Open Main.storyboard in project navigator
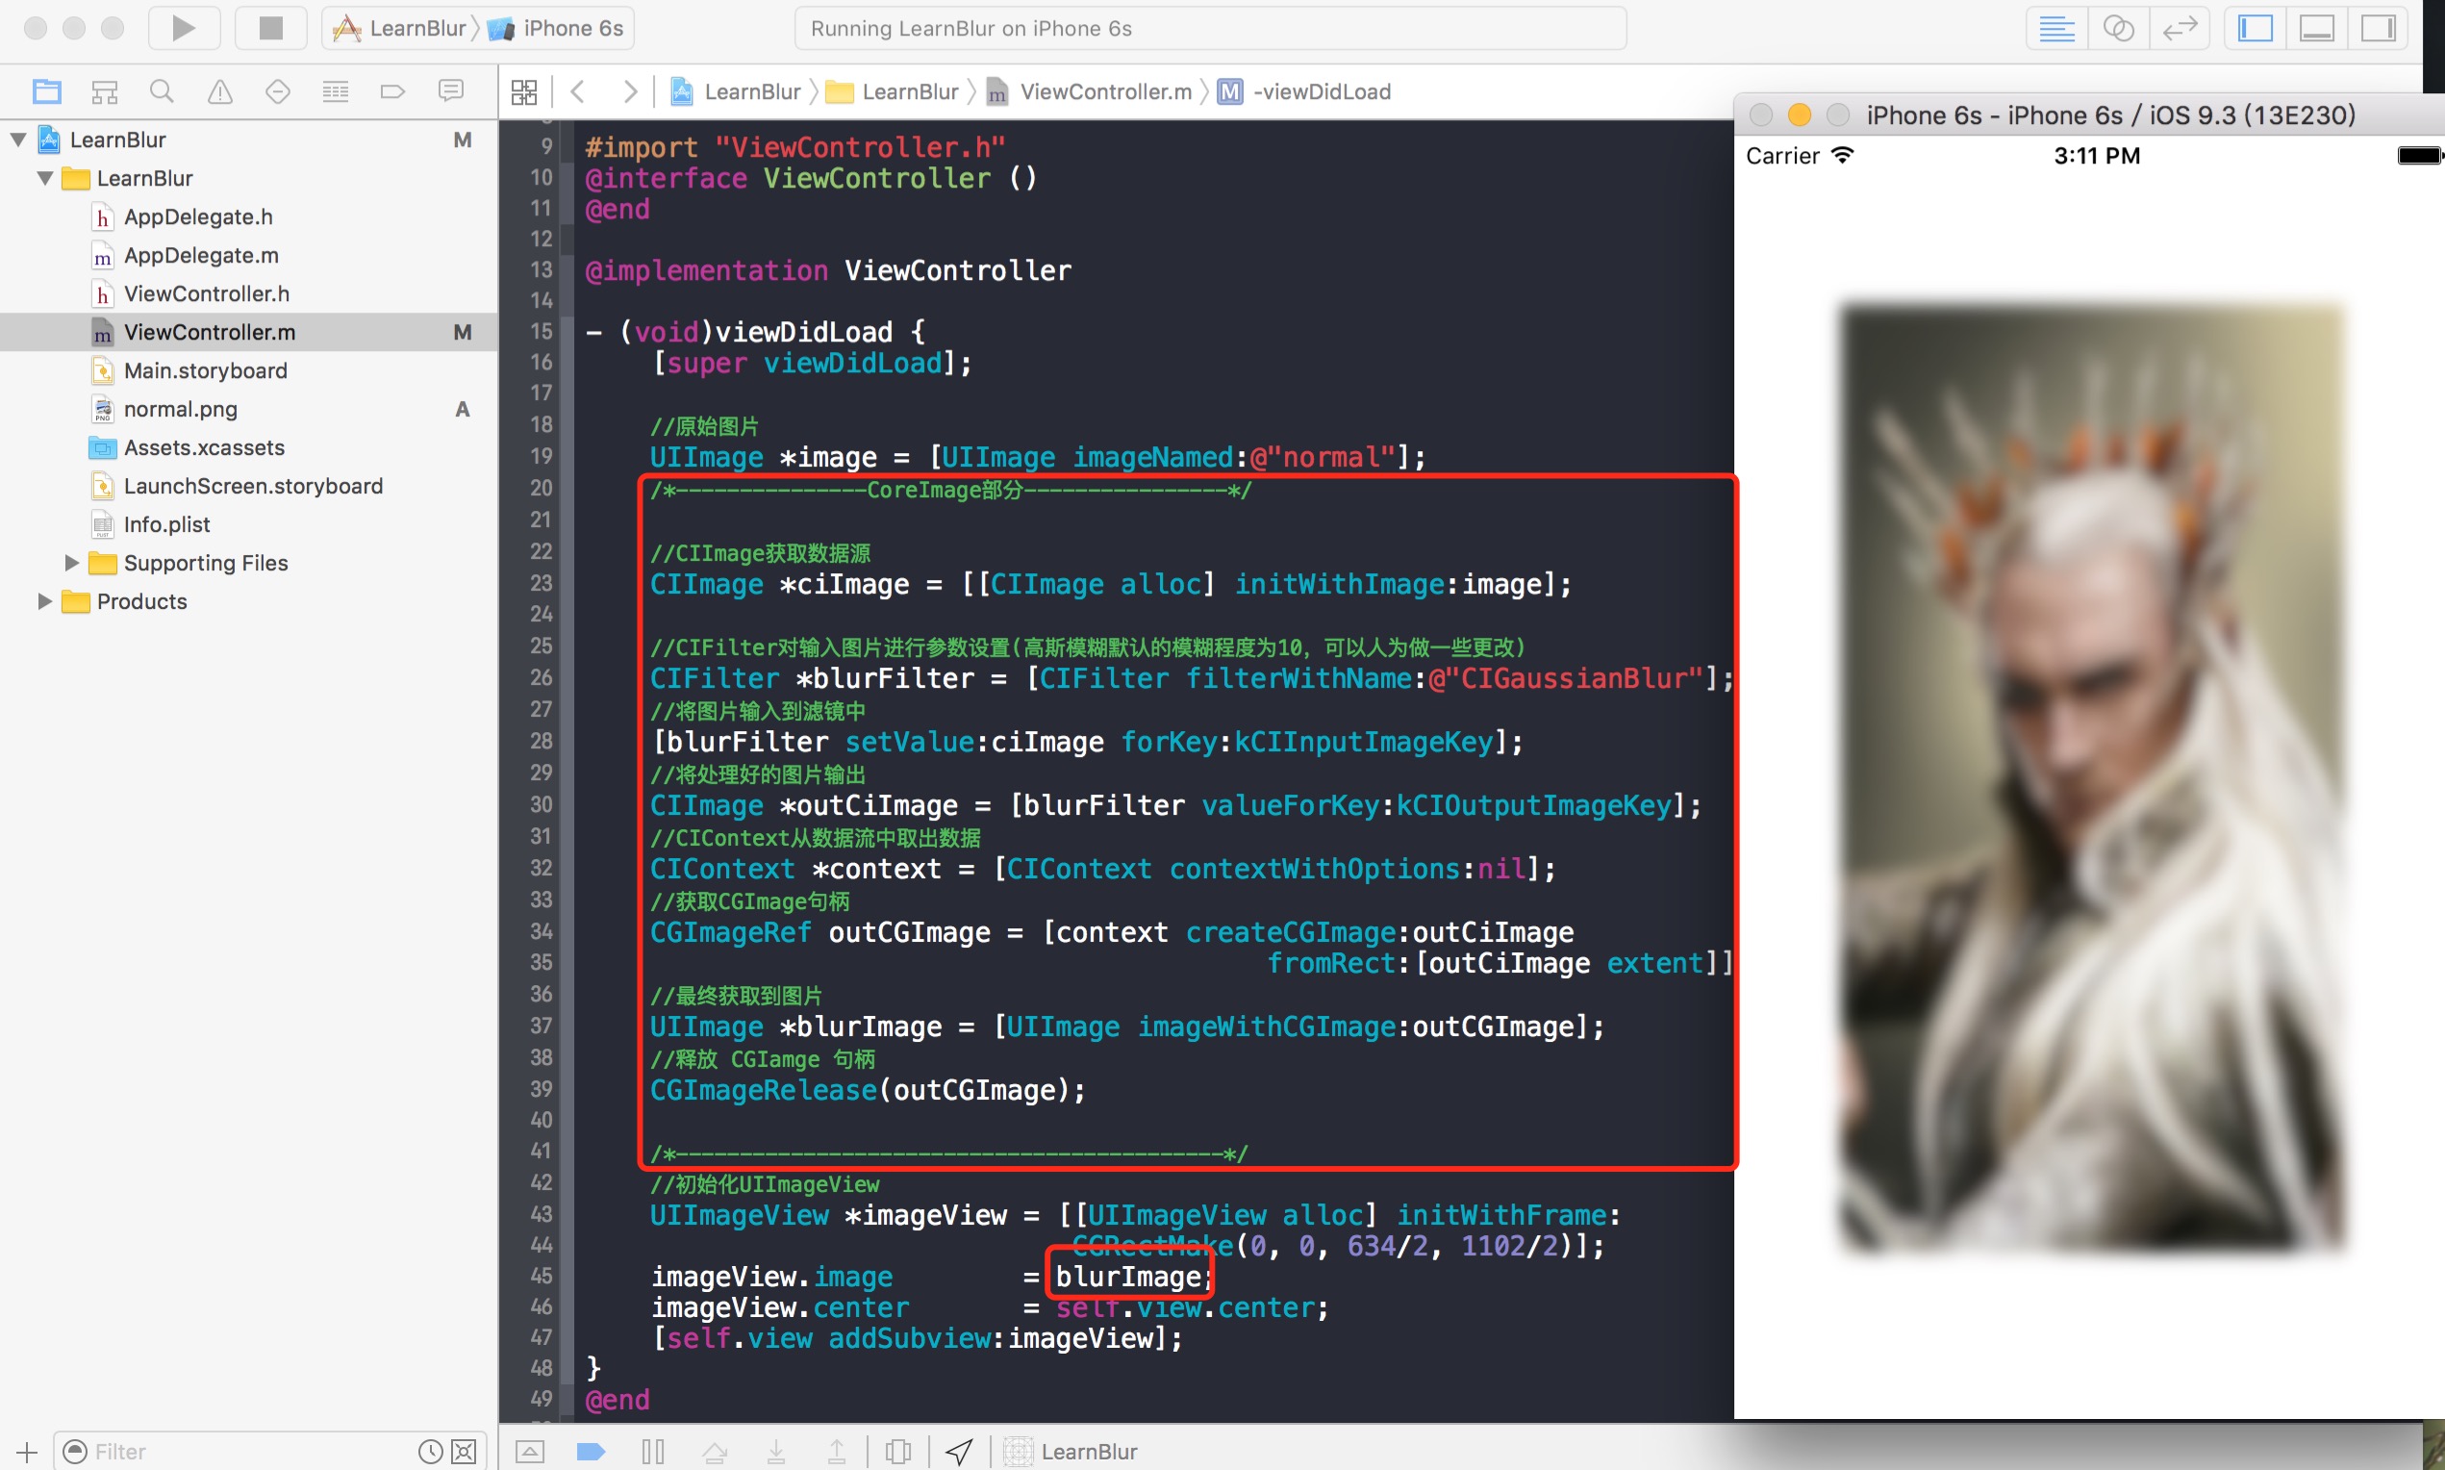2445x1470 pixels. pos(205,370)
